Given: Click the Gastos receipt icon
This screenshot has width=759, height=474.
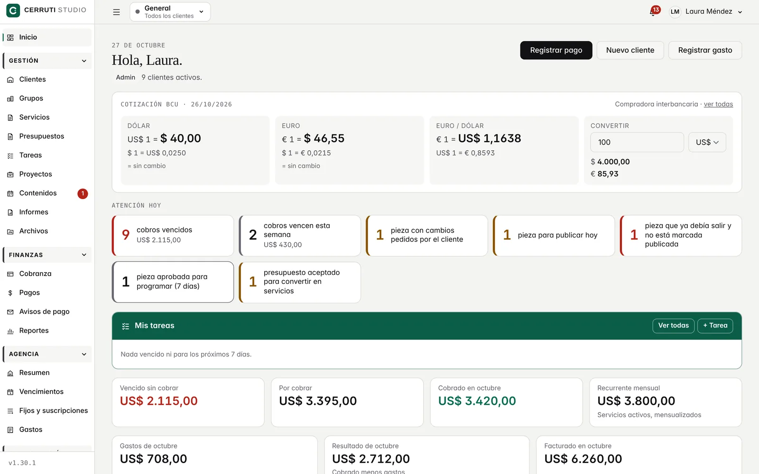Looking at the screenshot, I should 10,430.
